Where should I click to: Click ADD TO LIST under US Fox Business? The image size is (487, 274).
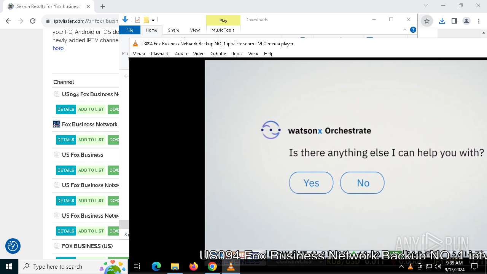(91, 170)
